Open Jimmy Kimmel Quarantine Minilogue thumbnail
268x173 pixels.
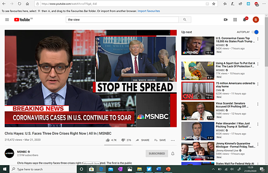click(x=198, y=151)
